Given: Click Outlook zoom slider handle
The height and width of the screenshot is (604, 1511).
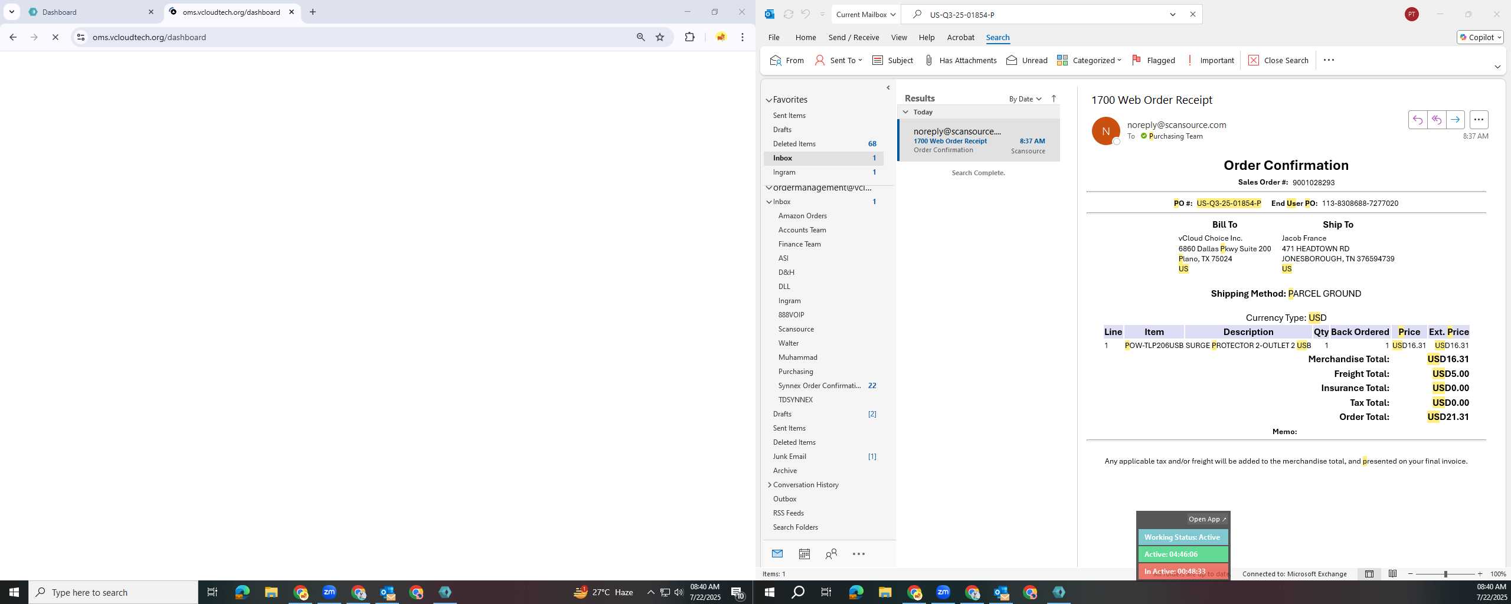Looking at the screenshot, I should 1445,573.
